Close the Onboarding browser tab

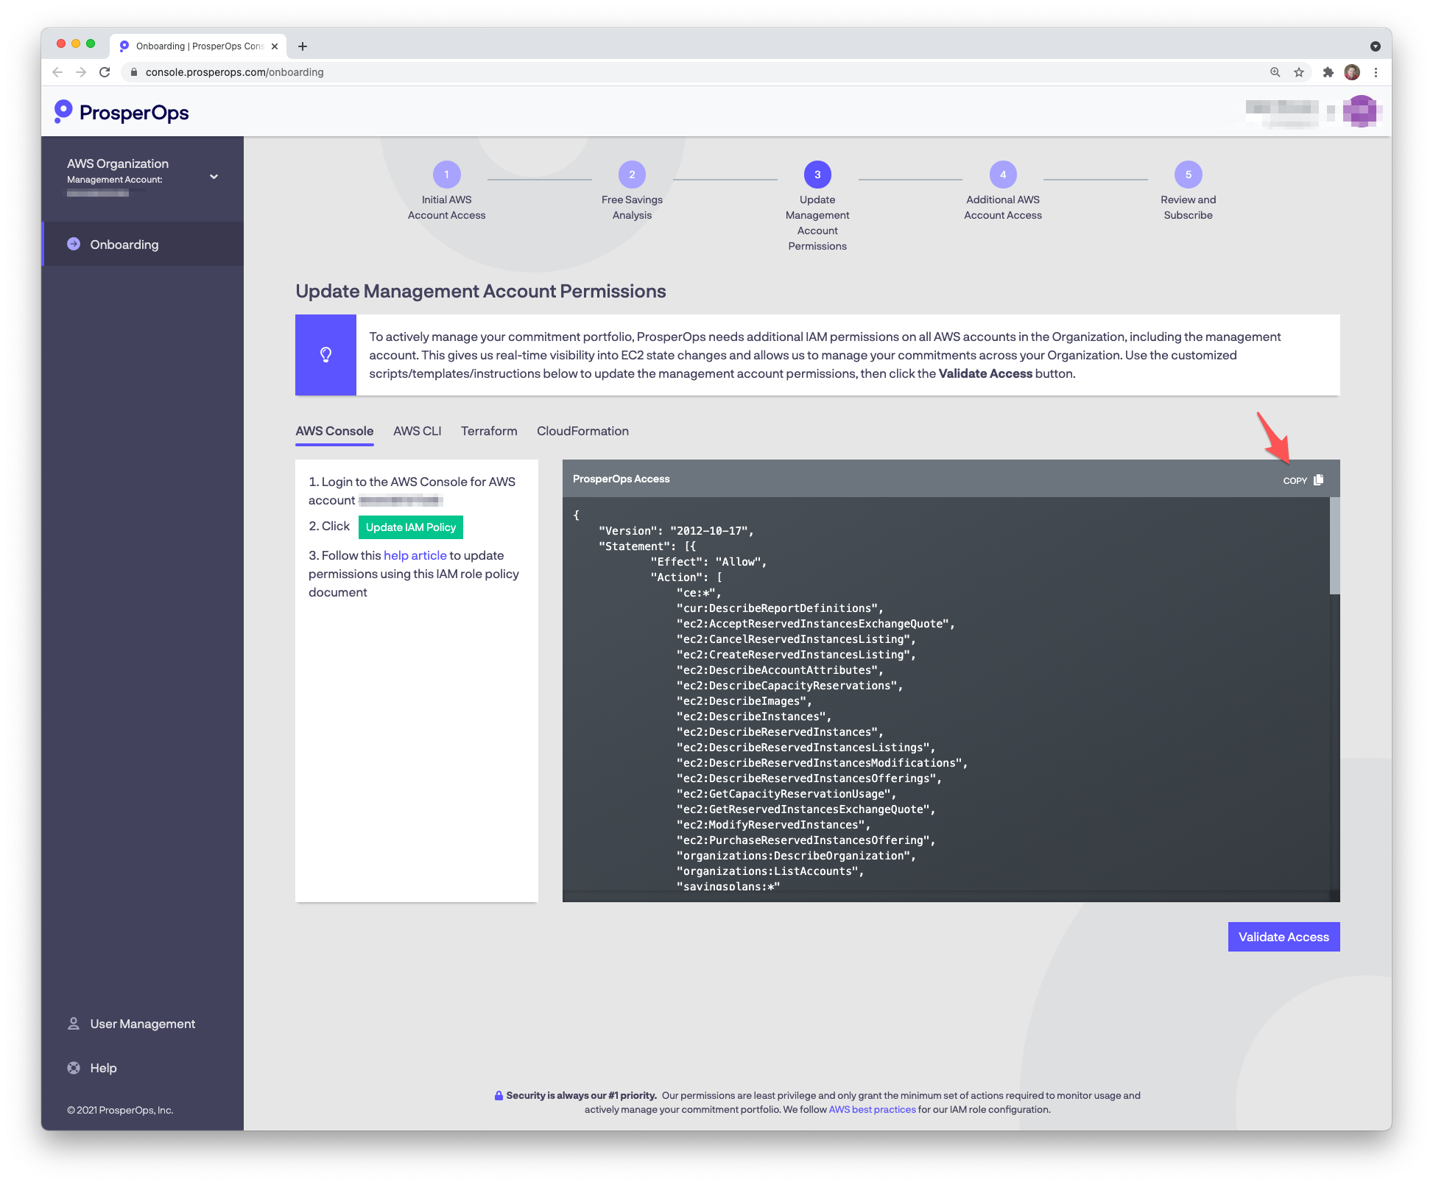[x=275, y=46]
